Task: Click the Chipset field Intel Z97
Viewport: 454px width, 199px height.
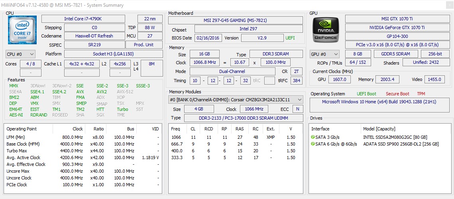Action: tap(248, 29)
